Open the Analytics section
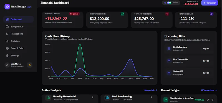The width and height of the screenshot is (222, 103). point(18,41)
